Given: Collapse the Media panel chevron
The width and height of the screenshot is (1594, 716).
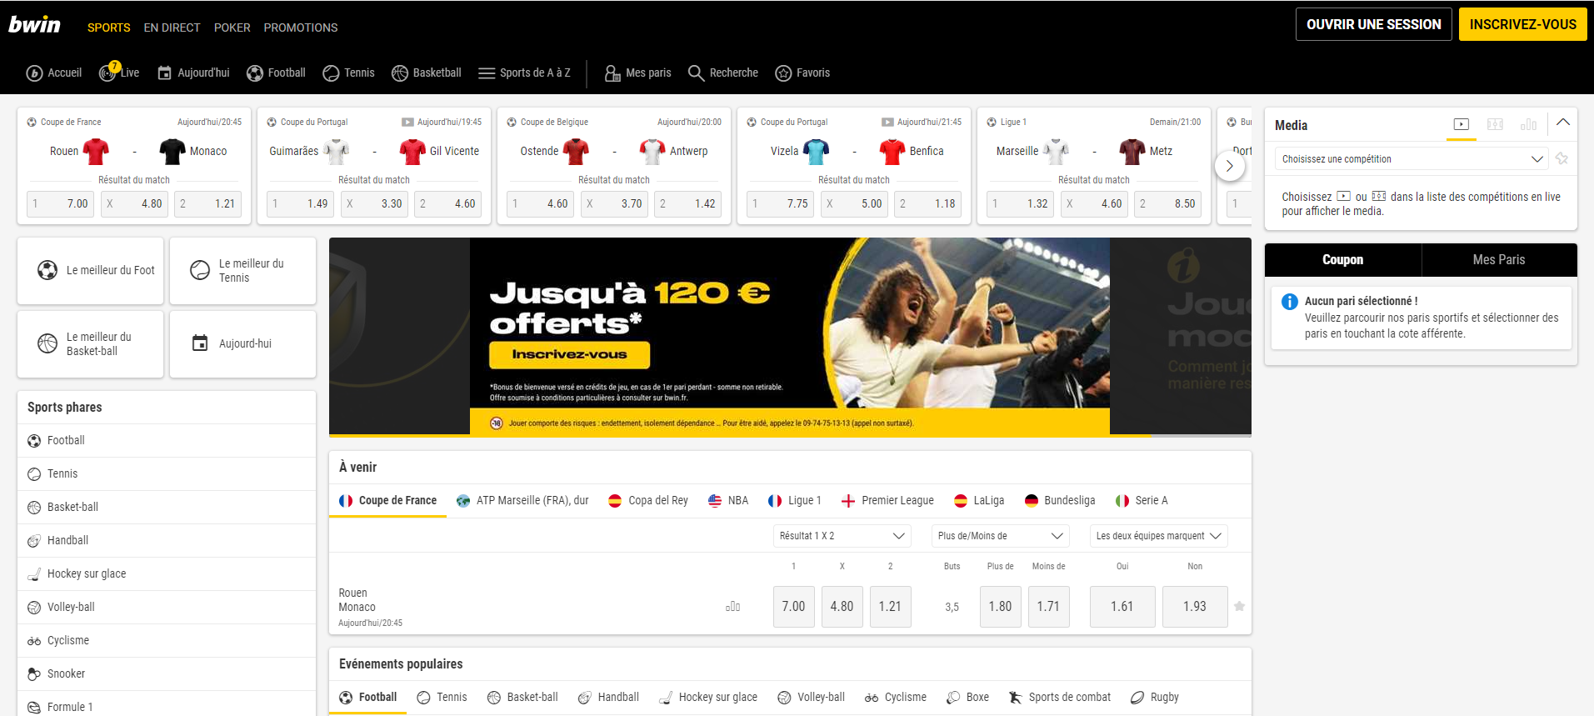Looking at the screenshot, I should pyautogui.click(x=1563, y=123).
